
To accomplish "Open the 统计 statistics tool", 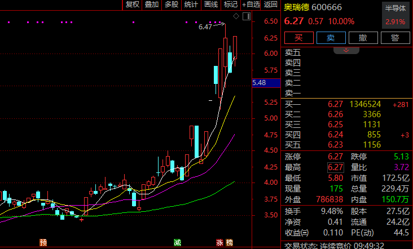I will [191, 5].
